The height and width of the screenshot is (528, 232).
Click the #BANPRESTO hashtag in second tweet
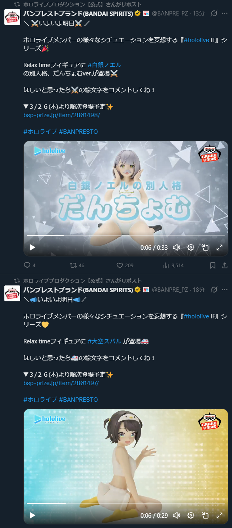pyautogui.click(x=78, y=399)
